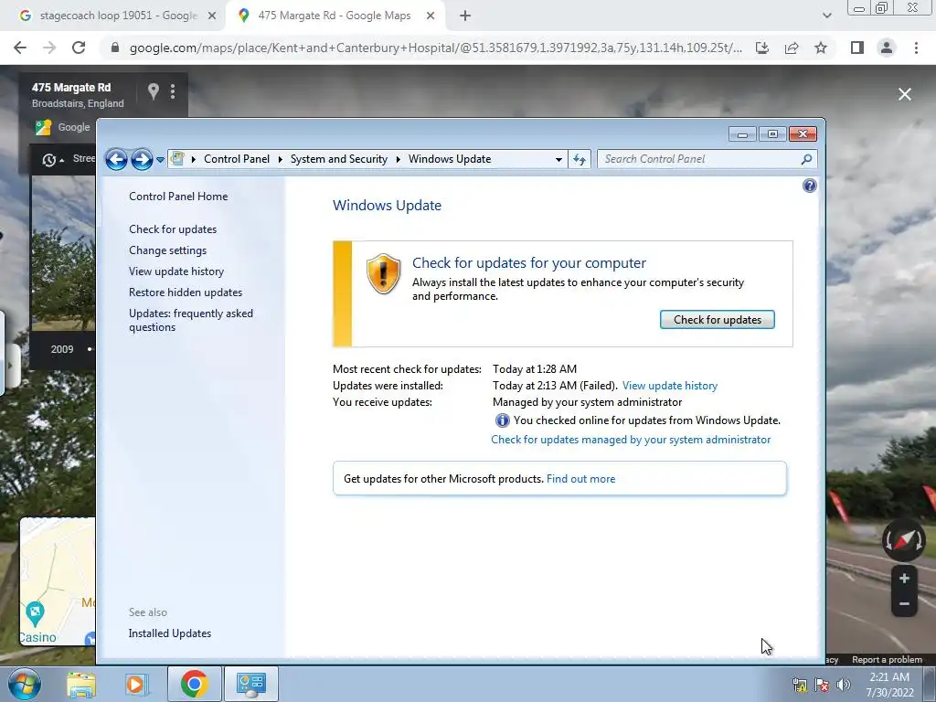Bookmark this page with the star icon
This screenshot has height=702, width=936.
821,48
